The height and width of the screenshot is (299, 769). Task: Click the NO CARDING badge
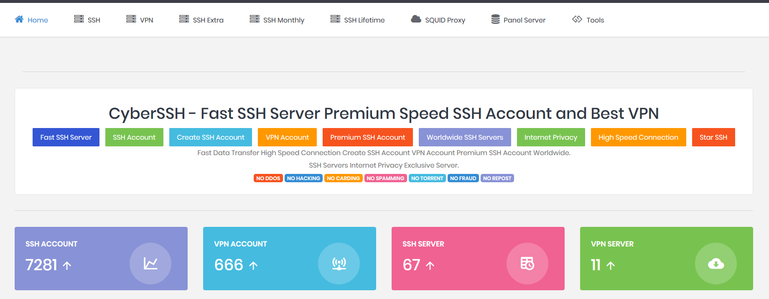[343, 178]
